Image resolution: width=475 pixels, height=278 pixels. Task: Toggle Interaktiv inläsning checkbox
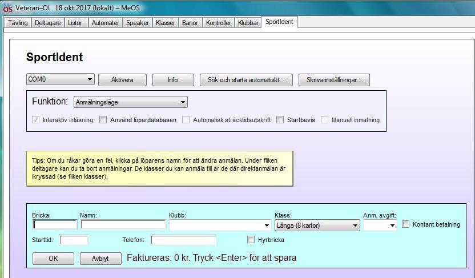[36, 120]
